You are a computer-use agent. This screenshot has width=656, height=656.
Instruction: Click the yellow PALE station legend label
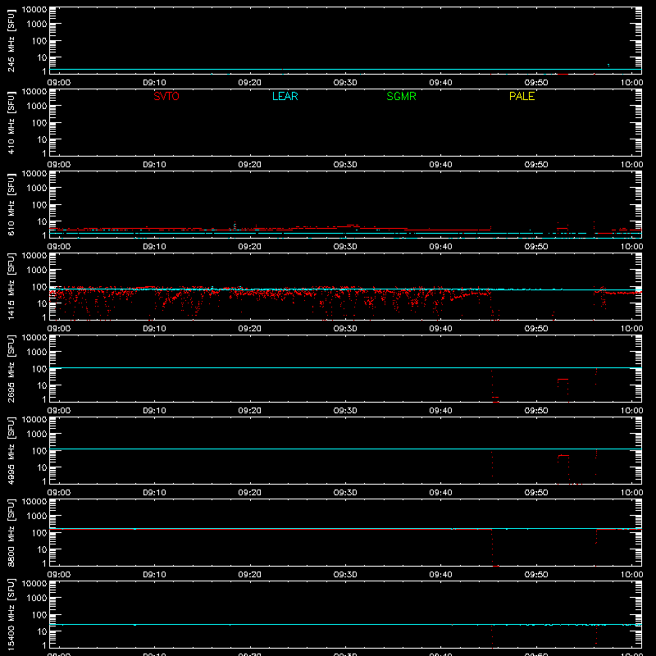(522, 96)
